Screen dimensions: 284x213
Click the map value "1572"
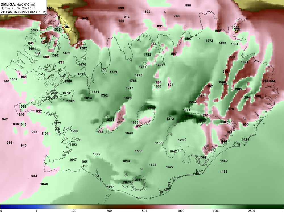[209, 41]
